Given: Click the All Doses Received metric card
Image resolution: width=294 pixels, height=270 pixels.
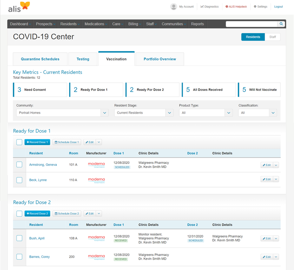Looking at the screenshot, I should (209, 90).
